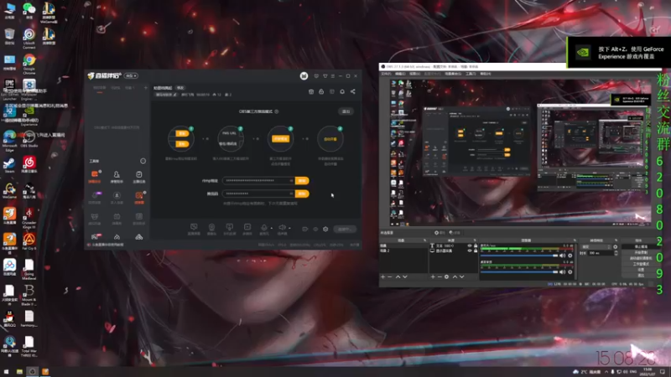The height and width of the screenshot is (377, 671).
Task: Open File Explorer from the taskbar
Action: pyautogui.click(x=19, y=371)
